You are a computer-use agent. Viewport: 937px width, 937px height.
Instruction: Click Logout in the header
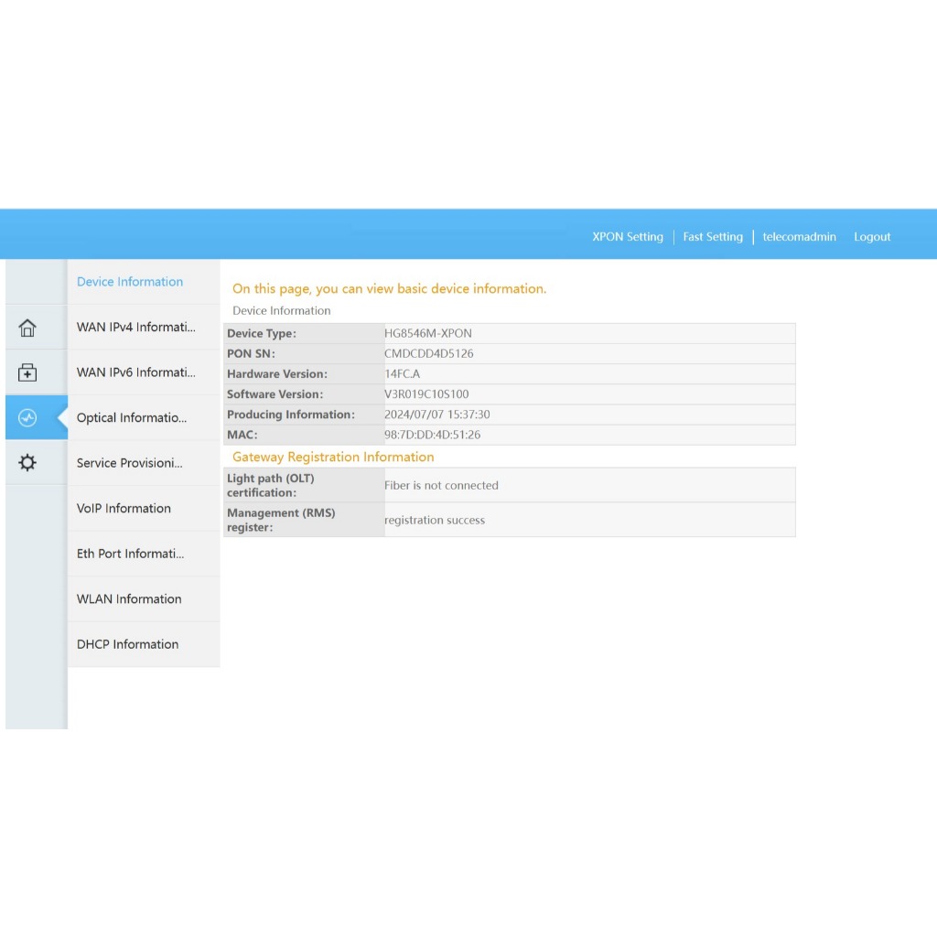(x=872, y=237)
